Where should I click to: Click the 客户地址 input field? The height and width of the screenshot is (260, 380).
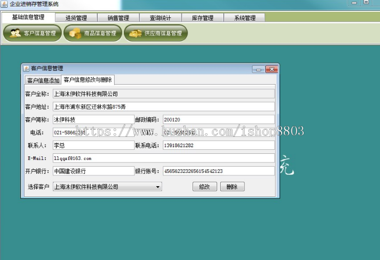click(x=164, y=107)
